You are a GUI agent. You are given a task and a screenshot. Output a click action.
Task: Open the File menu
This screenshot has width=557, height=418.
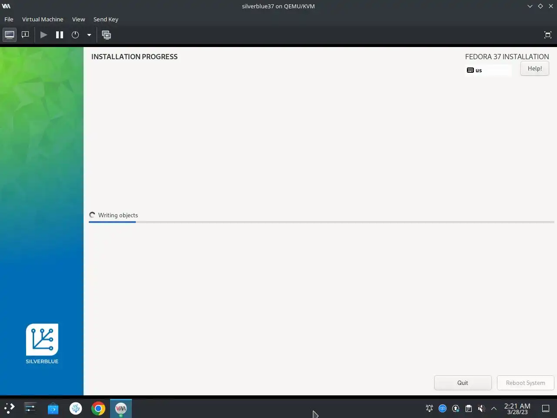pos(9,19)
